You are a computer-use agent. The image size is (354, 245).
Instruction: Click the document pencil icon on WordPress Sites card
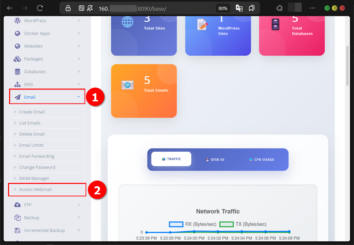[x=202, y=24]
